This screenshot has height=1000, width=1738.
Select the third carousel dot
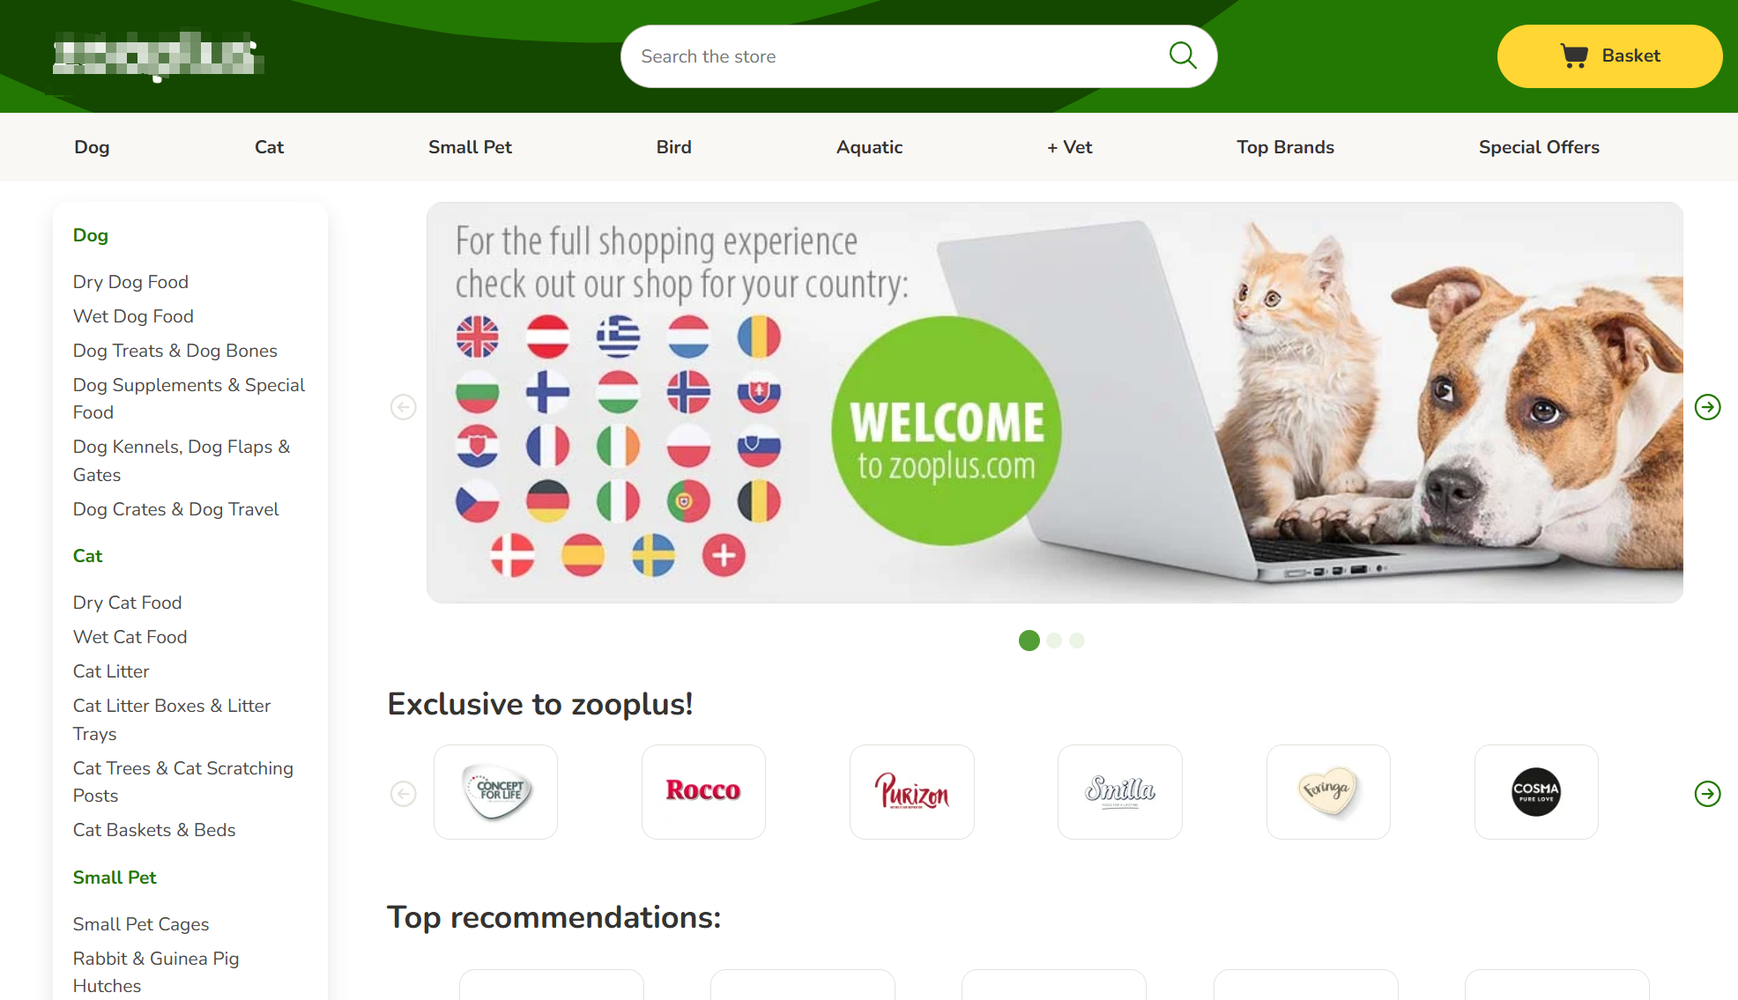[1077, 641]
